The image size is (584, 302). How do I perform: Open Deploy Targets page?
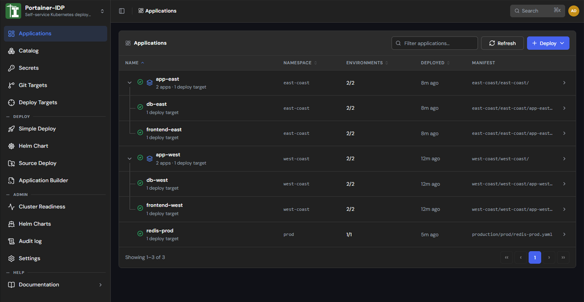[x=55, y=102]
